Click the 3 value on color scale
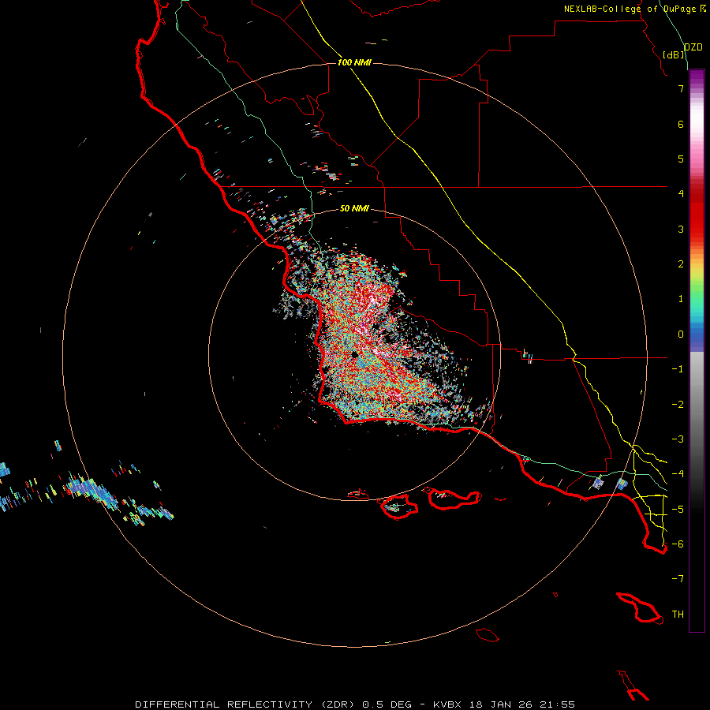The width and height of the screenshot is (710, 710). (x=681, y=229)
